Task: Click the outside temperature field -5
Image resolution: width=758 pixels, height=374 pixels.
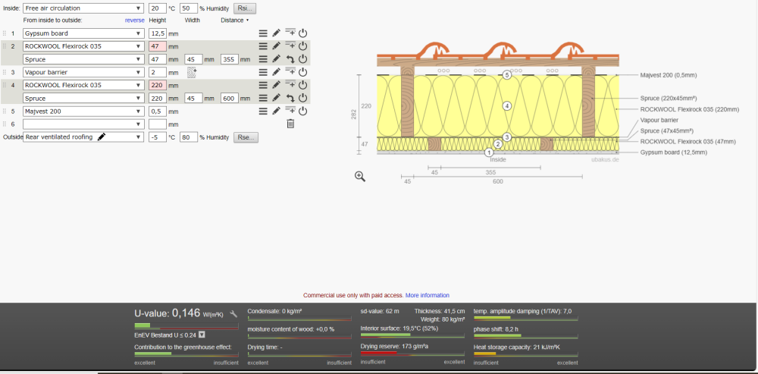Action: coord(157,137)
